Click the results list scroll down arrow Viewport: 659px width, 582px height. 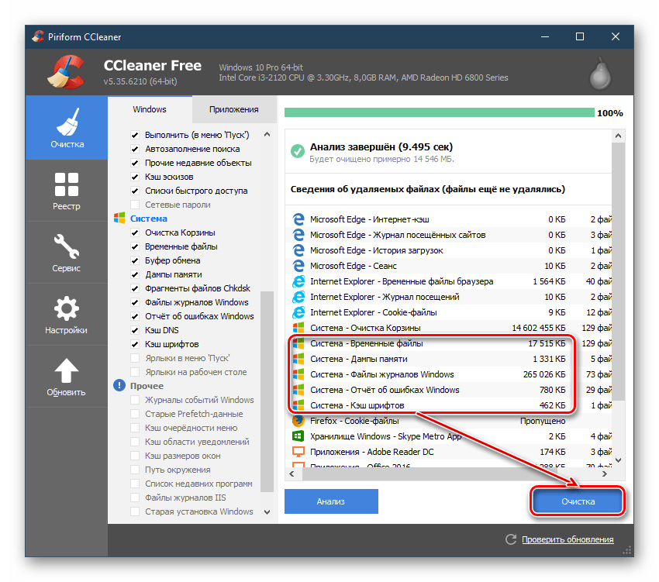618,460
